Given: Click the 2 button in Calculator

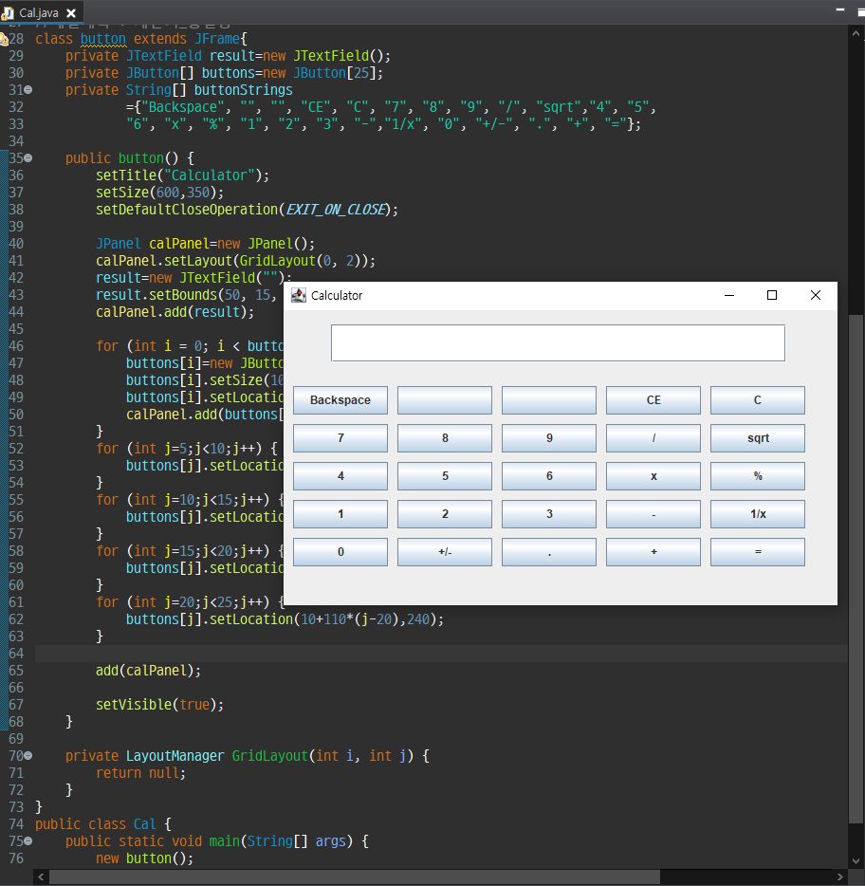Looking at the screenshot, I should click(x=445, y=513).
